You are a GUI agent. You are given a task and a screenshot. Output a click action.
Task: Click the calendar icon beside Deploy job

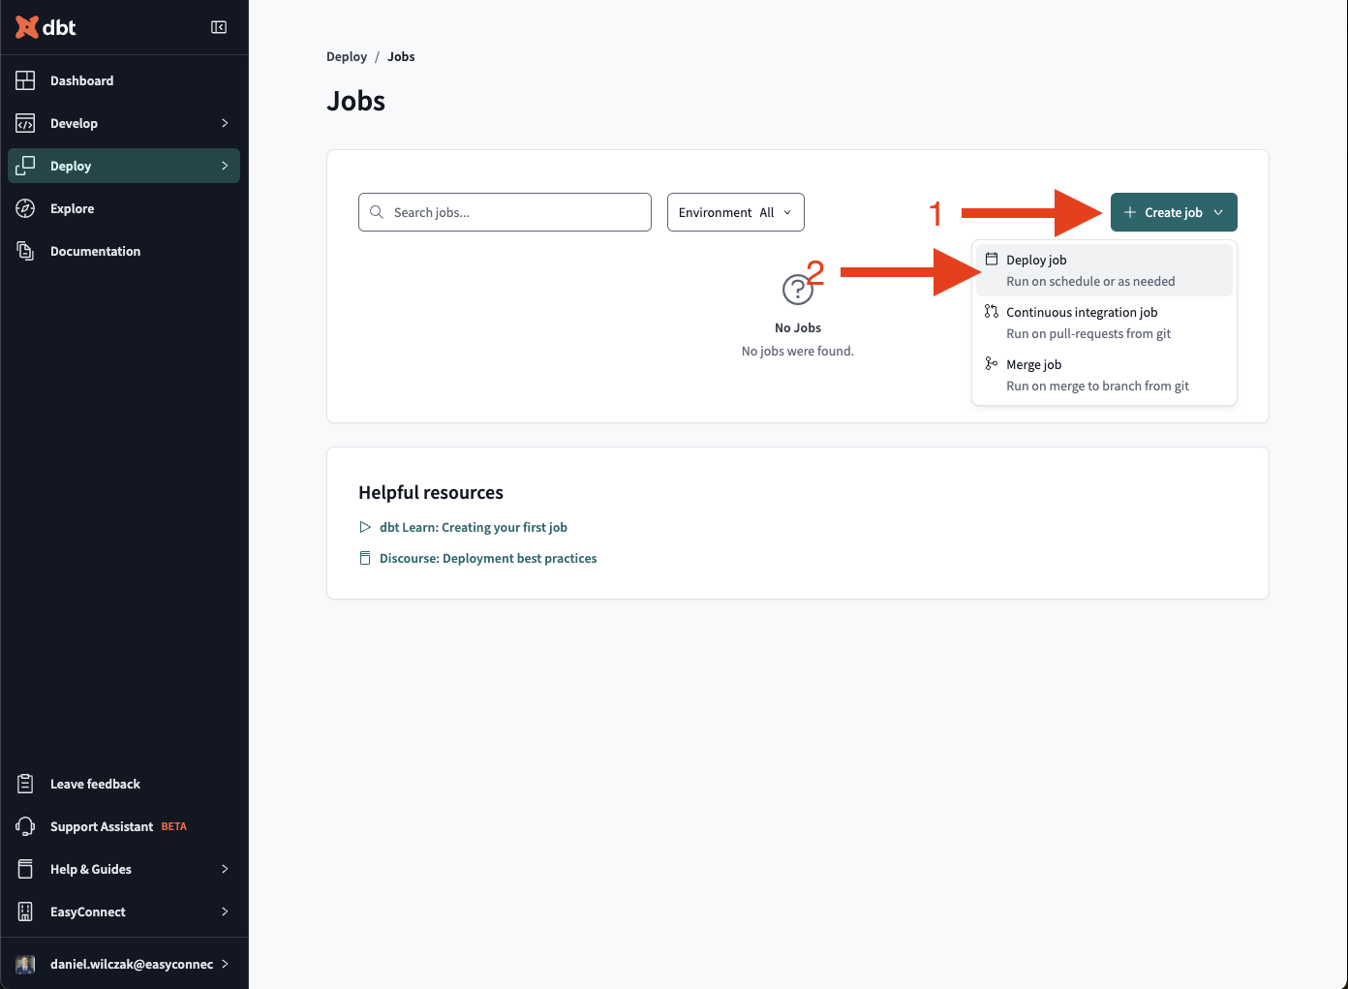(x=992, y=259)
